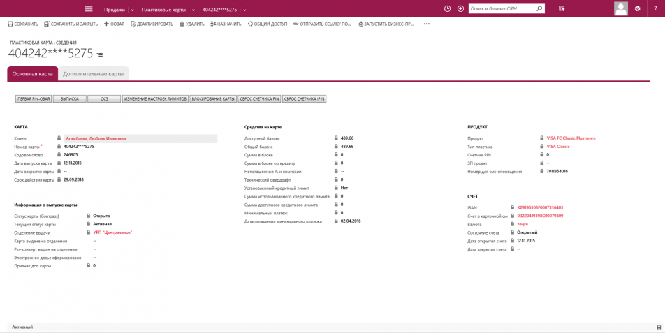Open record selector menu beside card title
This screenshot has width=665, height=333.
coord(100,54)
